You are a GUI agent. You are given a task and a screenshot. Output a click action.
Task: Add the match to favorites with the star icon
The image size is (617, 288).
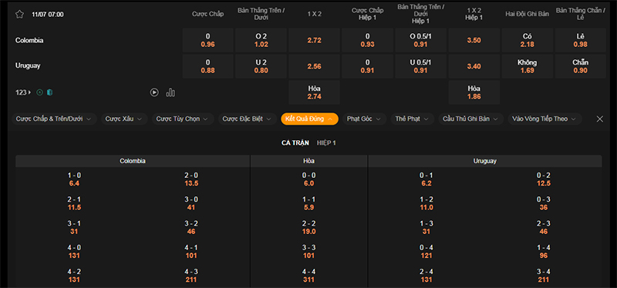coord(20,15)
